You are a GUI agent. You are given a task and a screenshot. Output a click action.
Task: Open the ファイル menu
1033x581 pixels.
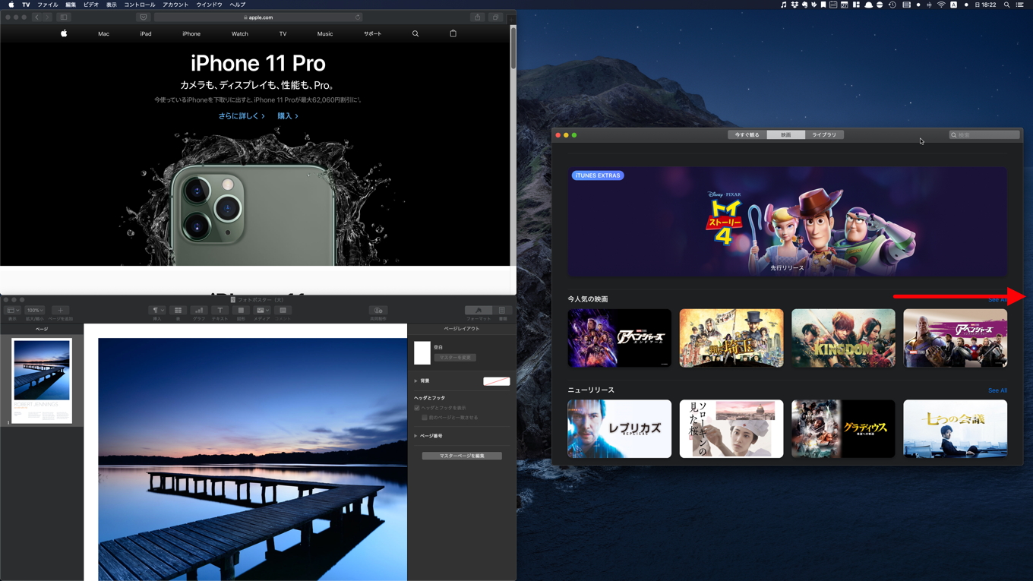[x=48, y=5]
